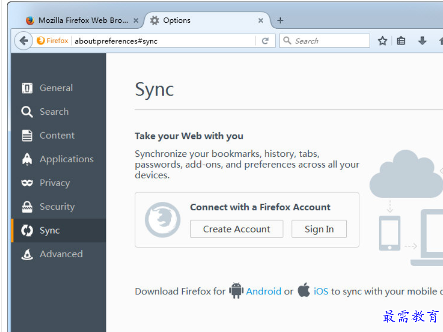The height and width of the screenshot is (332, 443).
Task: Bookmark this page with the star icon
Action: pos(382,41)
